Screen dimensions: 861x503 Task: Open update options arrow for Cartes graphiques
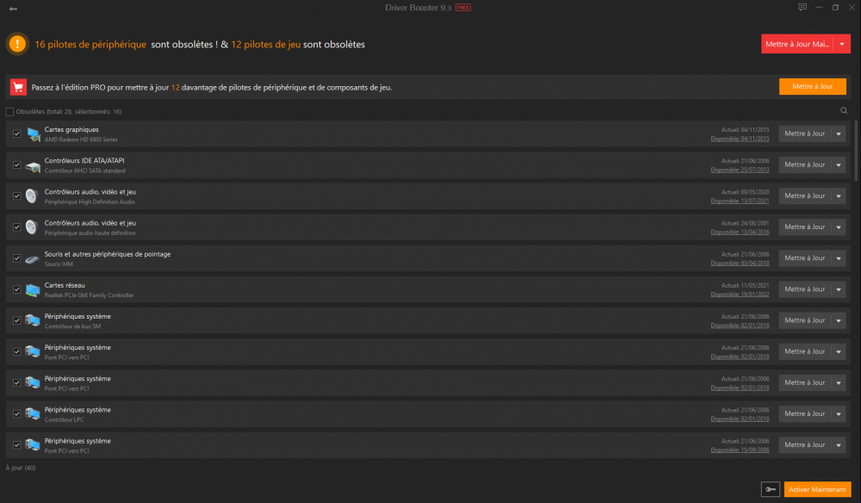[839, 134]
